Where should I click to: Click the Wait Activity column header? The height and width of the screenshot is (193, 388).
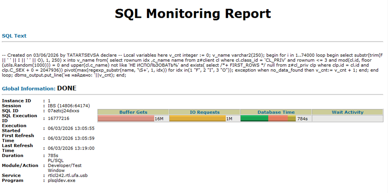tap(347, 112)
